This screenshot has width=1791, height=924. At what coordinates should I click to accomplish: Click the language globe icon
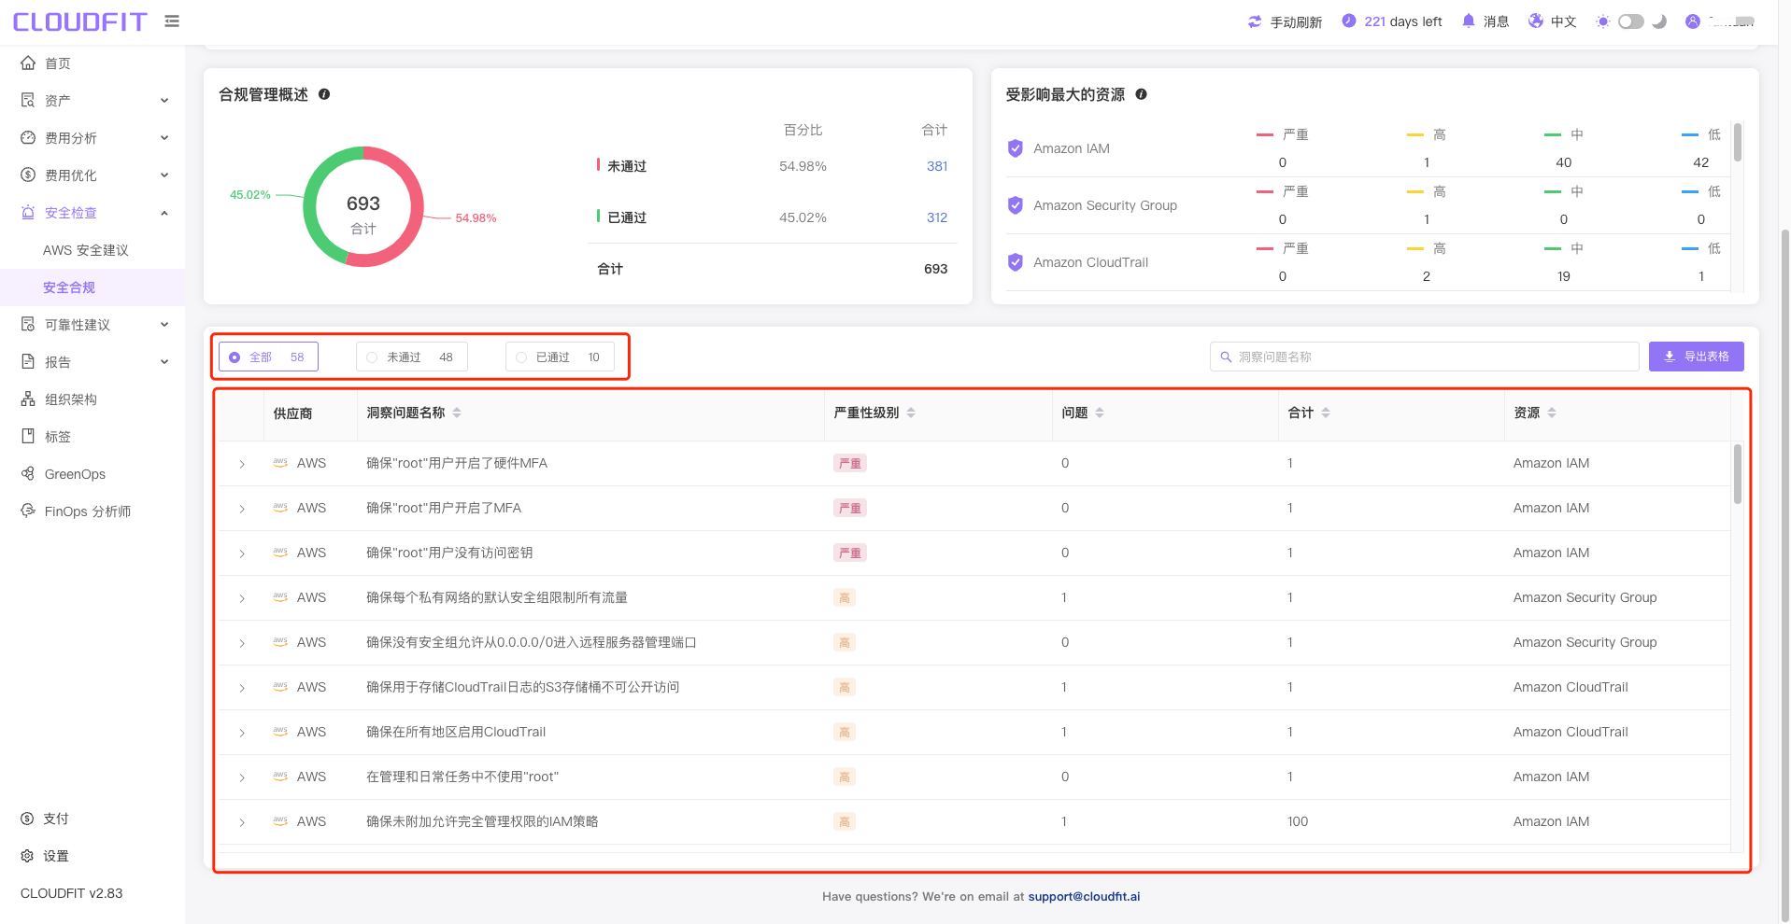pyautogui.click(x=1536, y=21)
